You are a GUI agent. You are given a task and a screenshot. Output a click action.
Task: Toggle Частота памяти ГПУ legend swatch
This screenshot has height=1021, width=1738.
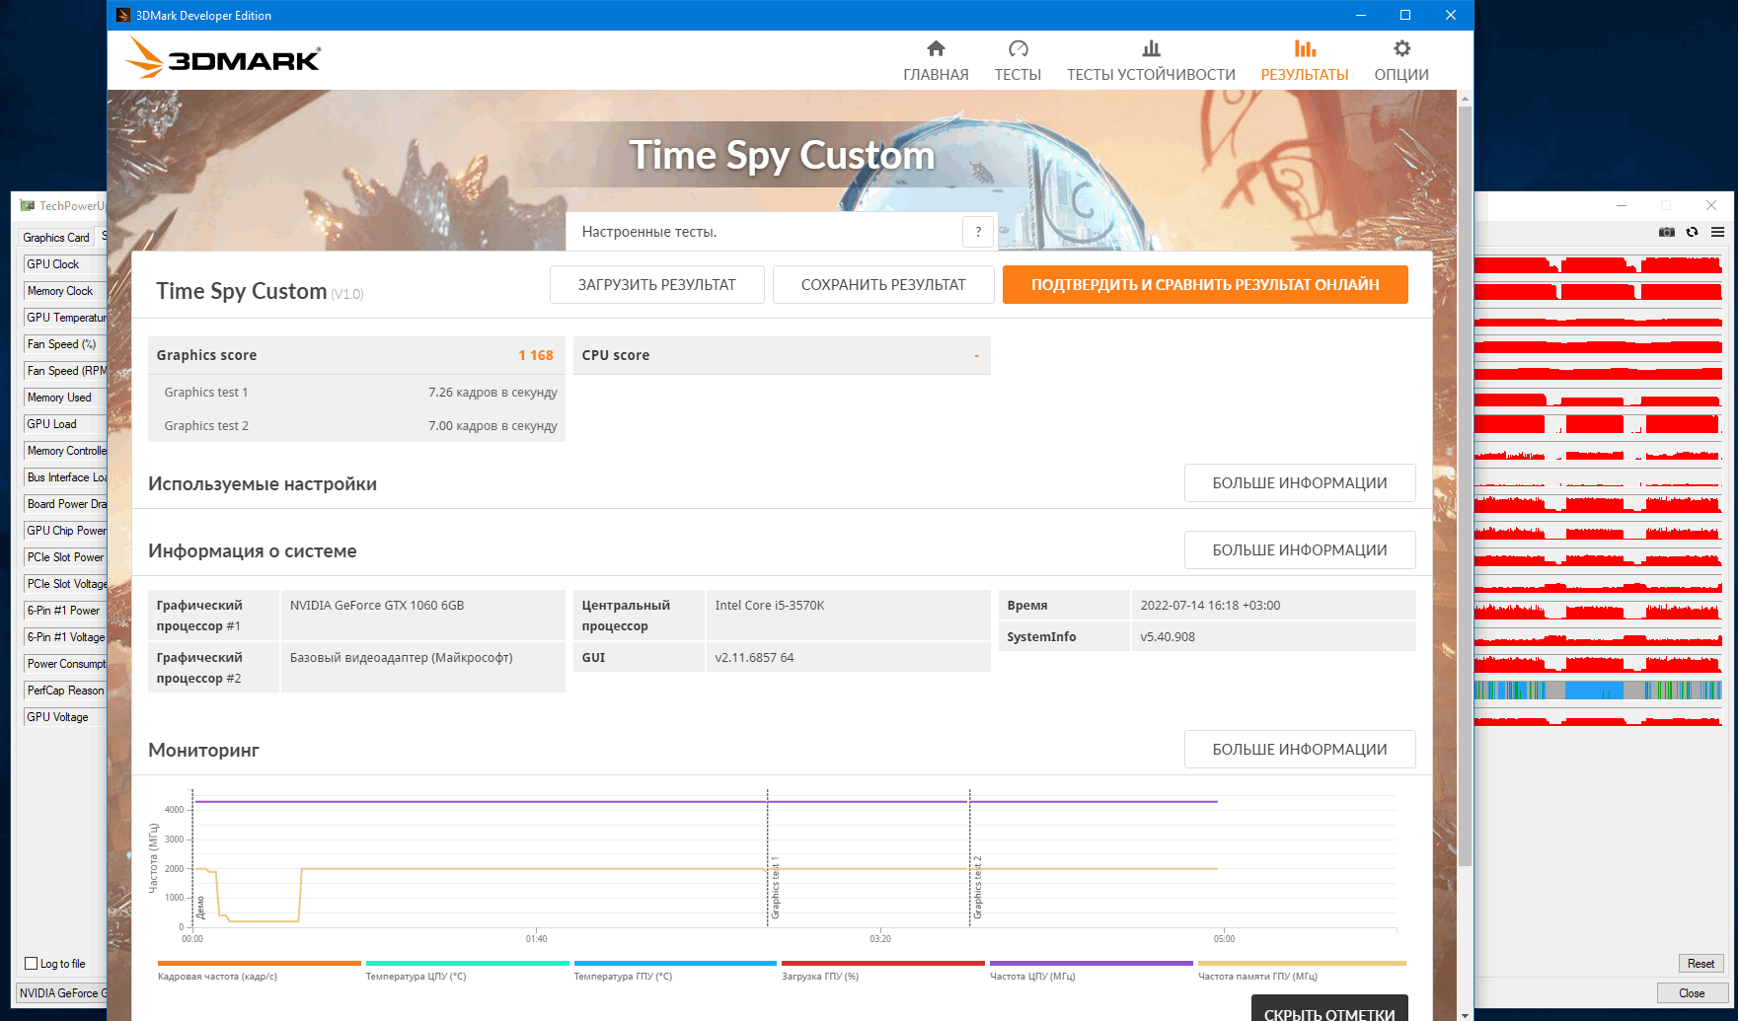click(x=1302, y=964)
